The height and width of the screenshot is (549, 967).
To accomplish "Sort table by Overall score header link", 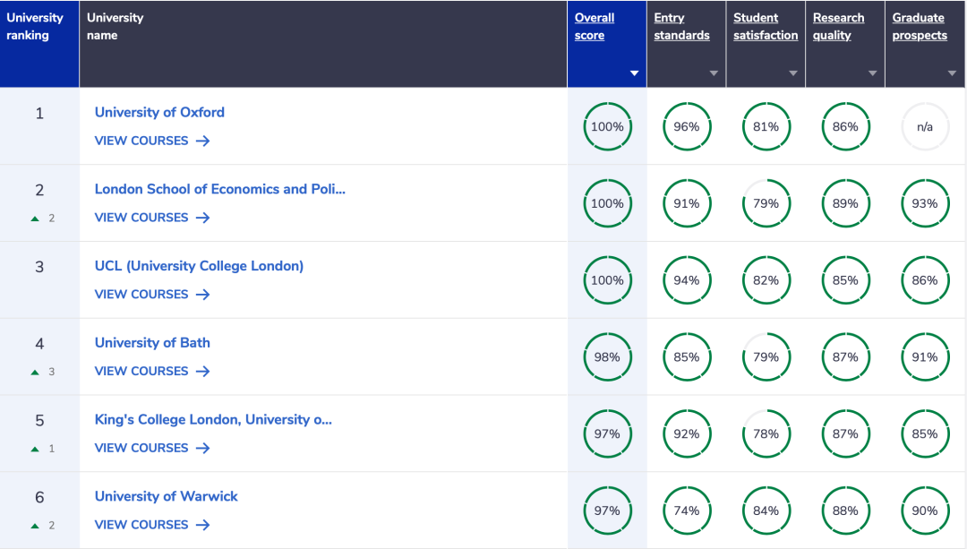I will click(594, 27).
